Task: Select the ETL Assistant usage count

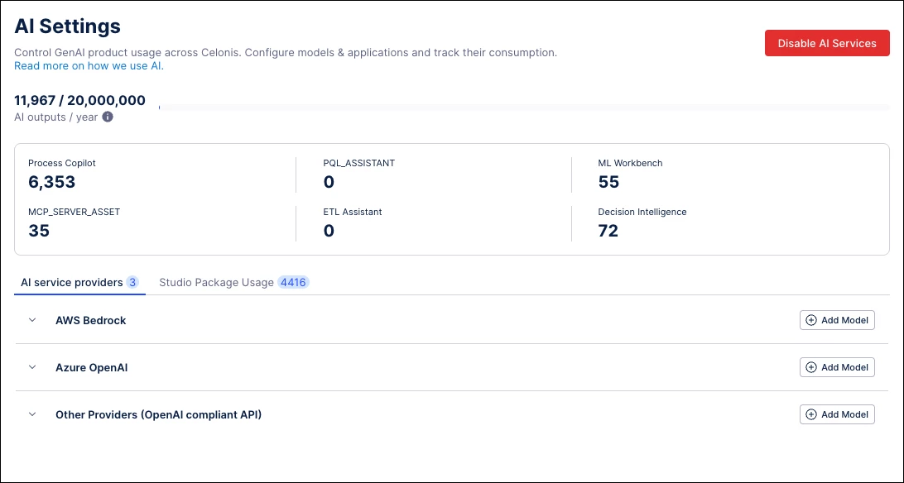Action: pos(329,231)
